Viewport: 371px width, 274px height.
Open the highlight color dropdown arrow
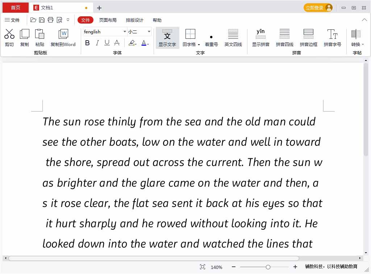point(136,44)
